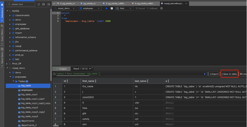
Task: Add a new query tab with plus icon
Action: (54, 3)
